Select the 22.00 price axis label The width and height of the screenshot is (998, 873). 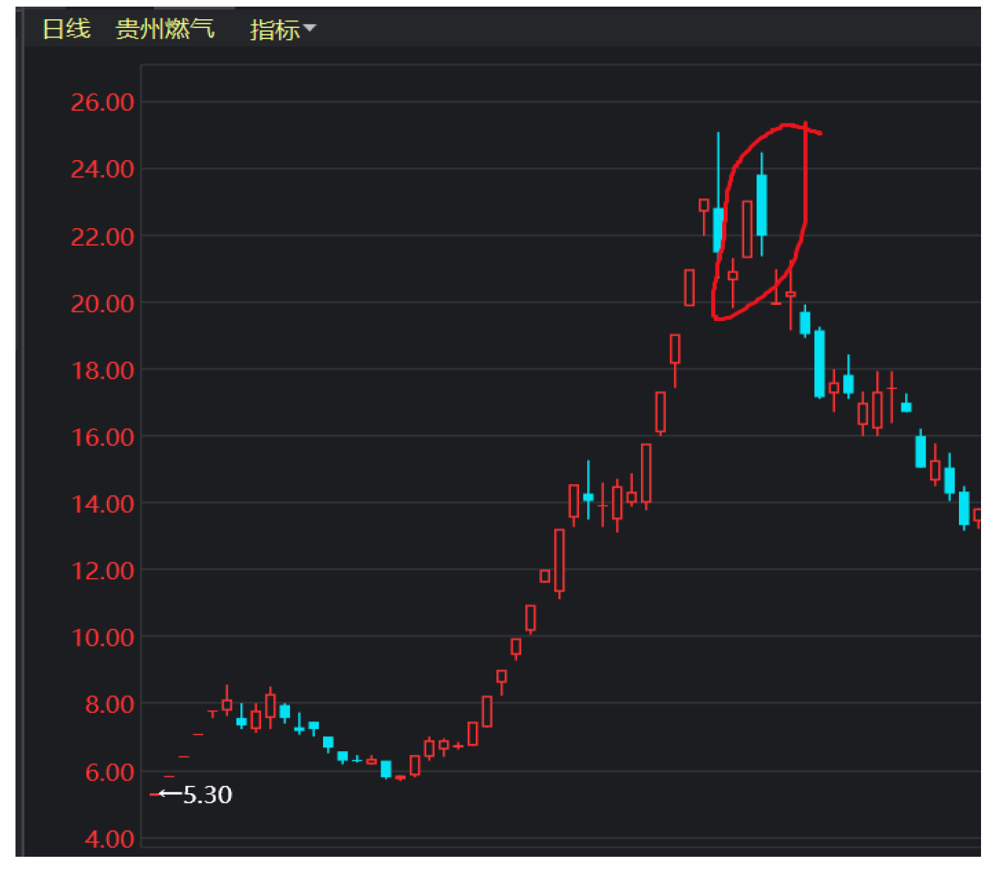(x=102, y=237)
